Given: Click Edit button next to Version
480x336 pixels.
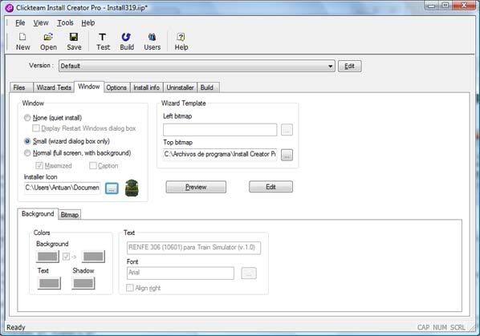Looking at the screenshot, I should (x=350, y=66).
